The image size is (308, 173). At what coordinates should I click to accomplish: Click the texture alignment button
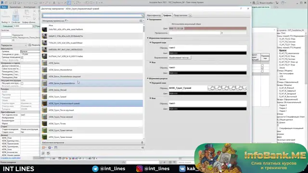pos(180,58)
